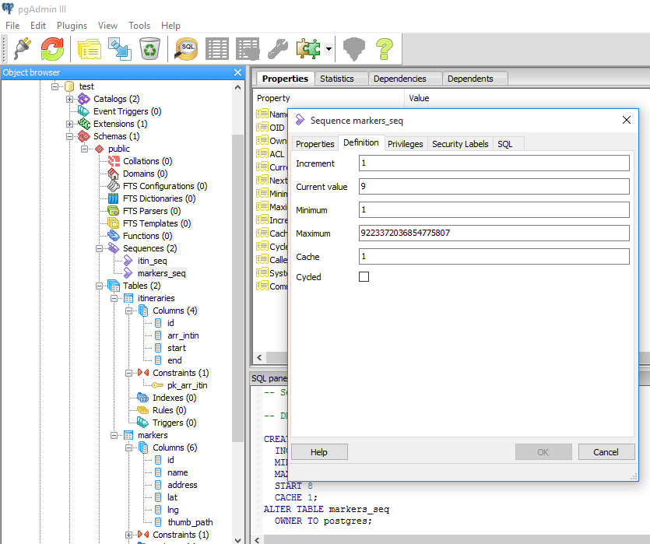The width and height of the screenshot is (650, 544).
Task: Click the Increment input field
Action: point(494,163)
